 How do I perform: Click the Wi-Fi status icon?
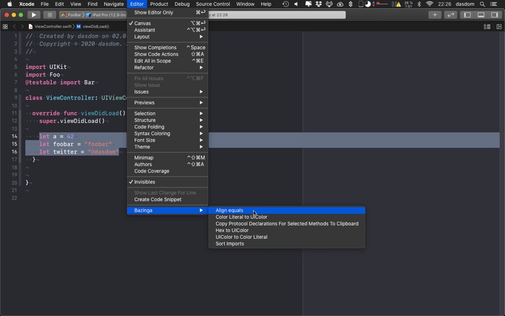429,4
